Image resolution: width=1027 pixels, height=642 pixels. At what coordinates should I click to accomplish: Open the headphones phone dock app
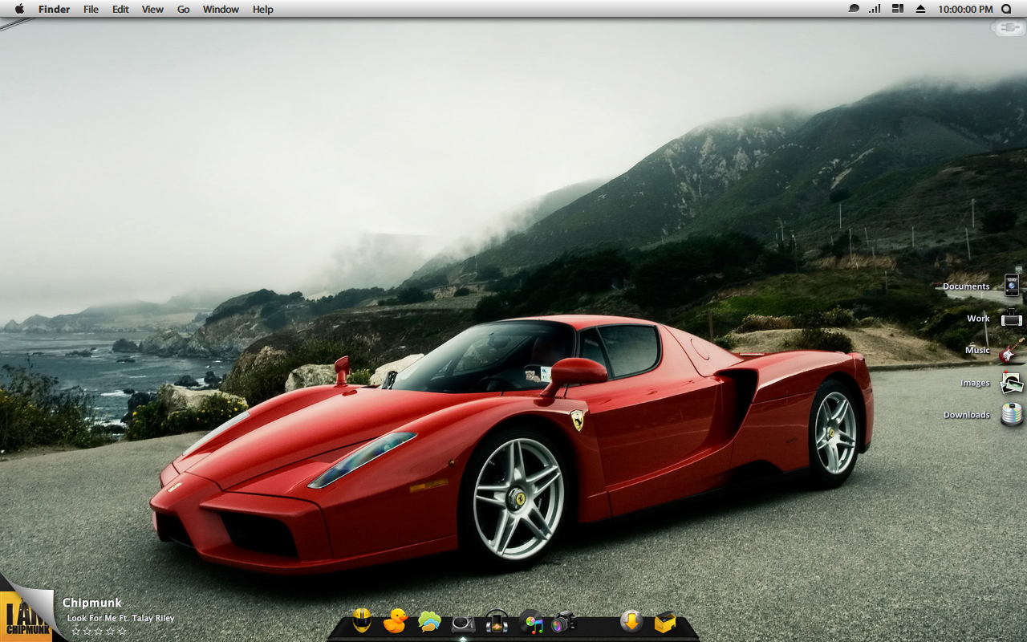[x=497, y=621]
